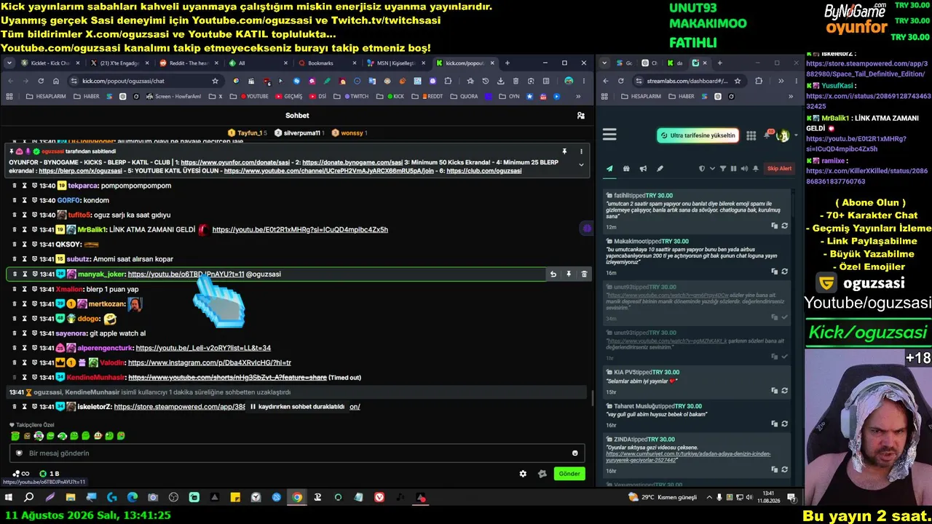Bookmark the Kick chat page star
The image size is (932, 524).
pos(215,81)
